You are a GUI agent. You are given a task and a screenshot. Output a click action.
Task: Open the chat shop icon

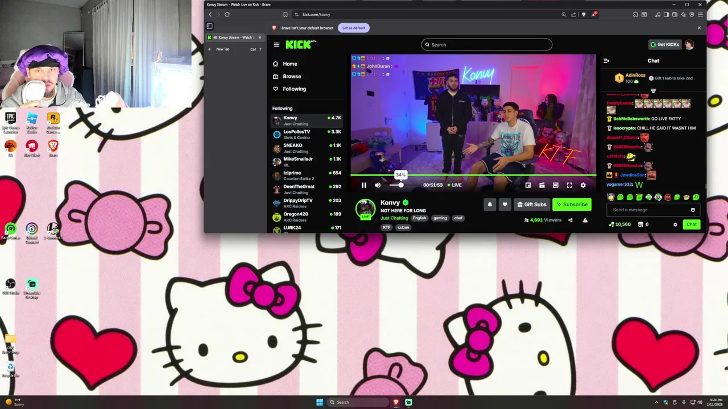point(640,224)
